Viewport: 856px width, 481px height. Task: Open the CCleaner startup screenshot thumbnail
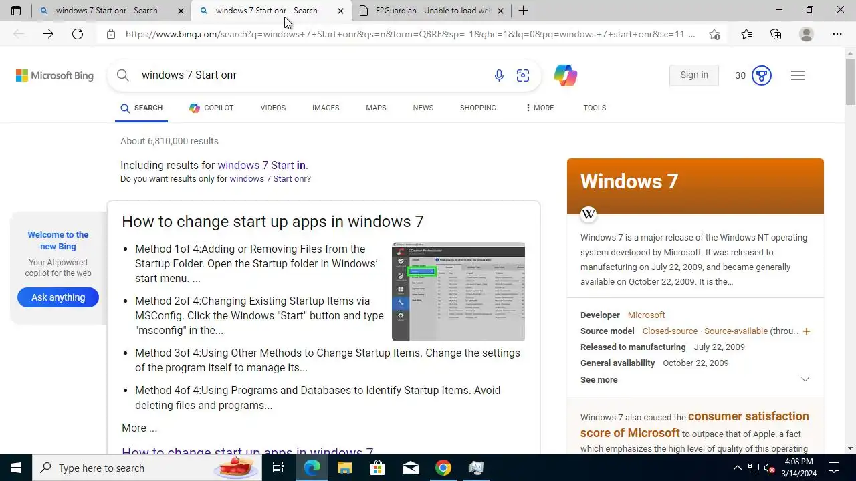(x=458, y=291)
